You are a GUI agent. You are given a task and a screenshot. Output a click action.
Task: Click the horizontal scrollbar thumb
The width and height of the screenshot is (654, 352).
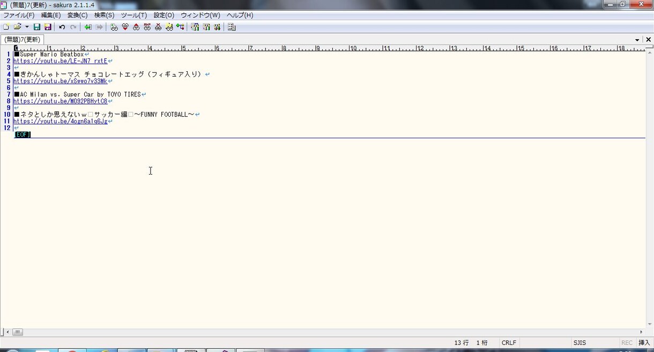tap(18, 332)
